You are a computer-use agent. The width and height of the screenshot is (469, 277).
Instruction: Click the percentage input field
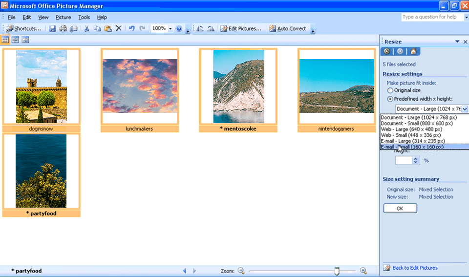pyautogui.click(x=404, y=161)
